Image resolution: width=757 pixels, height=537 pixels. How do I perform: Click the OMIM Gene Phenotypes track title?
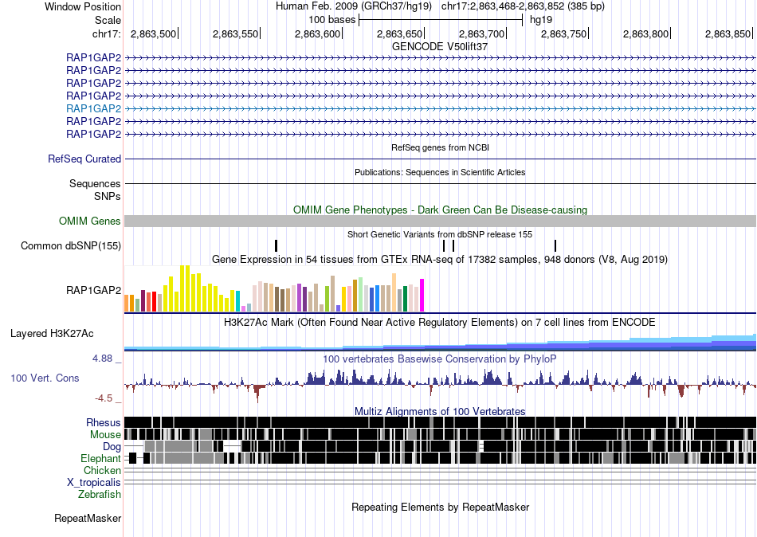pos(440,210)
